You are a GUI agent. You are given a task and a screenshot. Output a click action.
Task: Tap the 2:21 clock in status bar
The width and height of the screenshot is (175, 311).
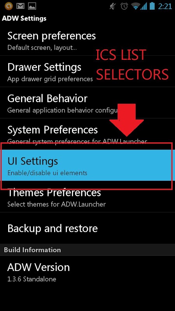point(164,6)
